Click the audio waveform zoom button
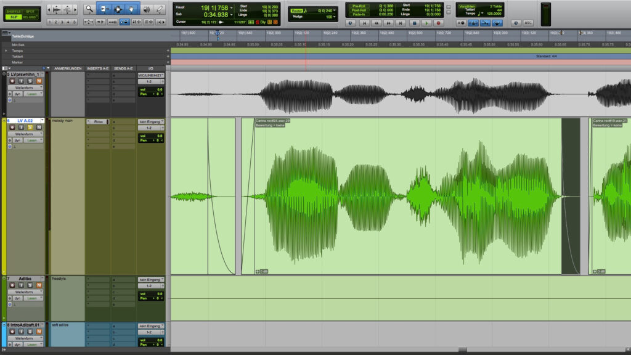 pyautogui.click(x=57, y=9)
